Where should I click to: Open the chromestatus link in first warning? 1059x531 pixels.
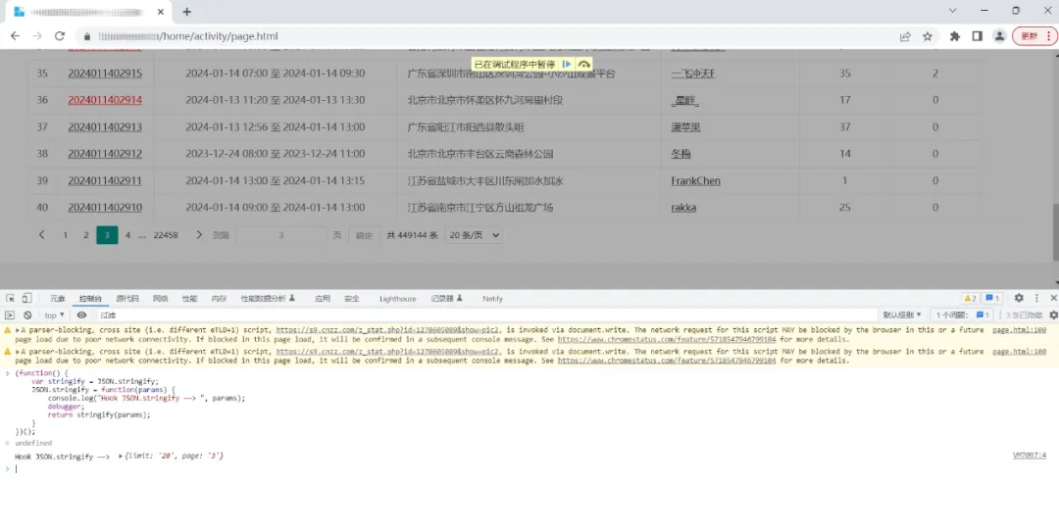click(x=667, y=339)
